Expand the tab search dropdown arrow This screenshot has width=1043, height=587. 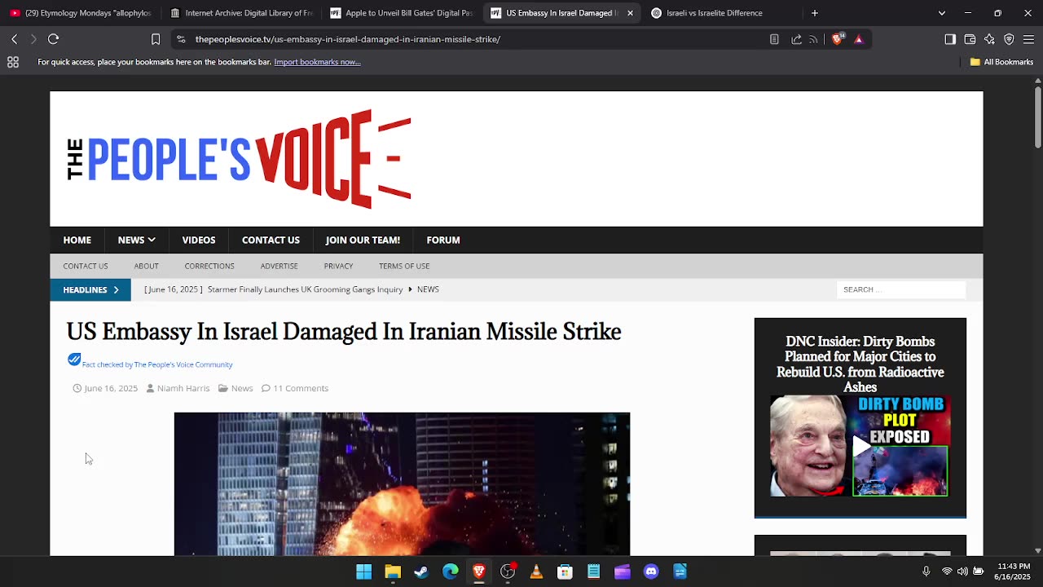coord(942,13)
